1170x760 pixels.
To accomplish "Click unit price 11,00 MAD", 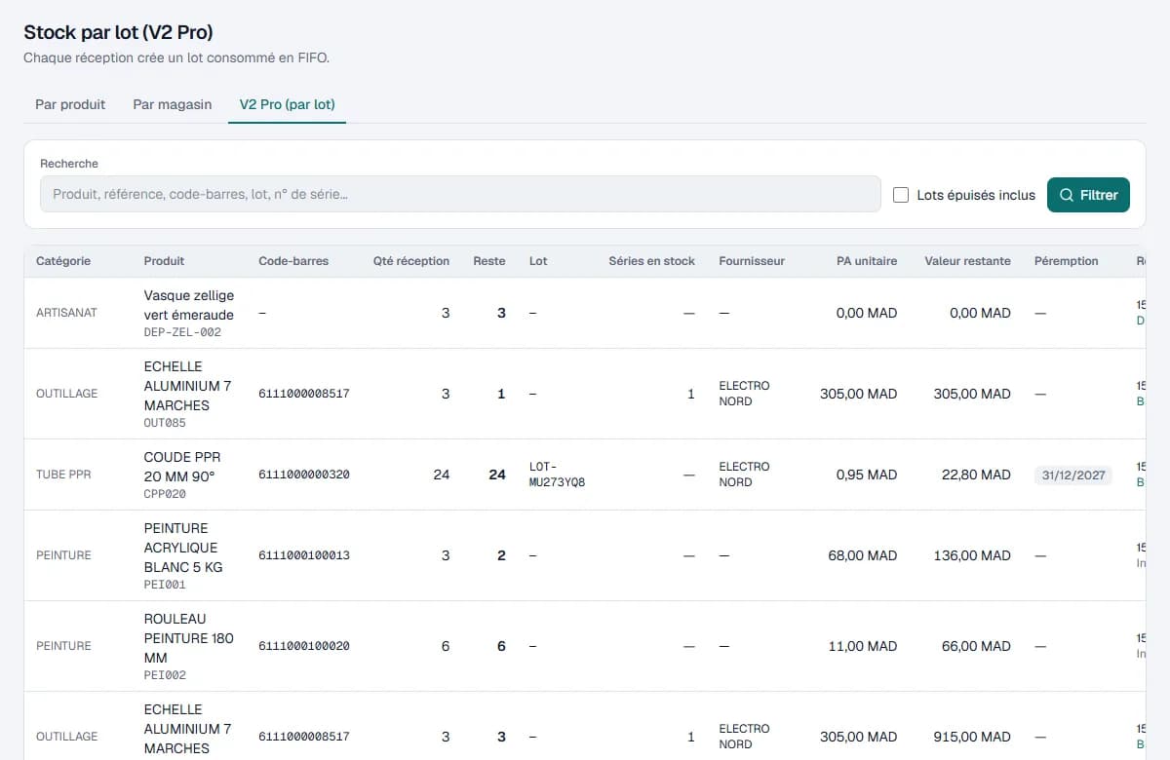I will [865, 646].
